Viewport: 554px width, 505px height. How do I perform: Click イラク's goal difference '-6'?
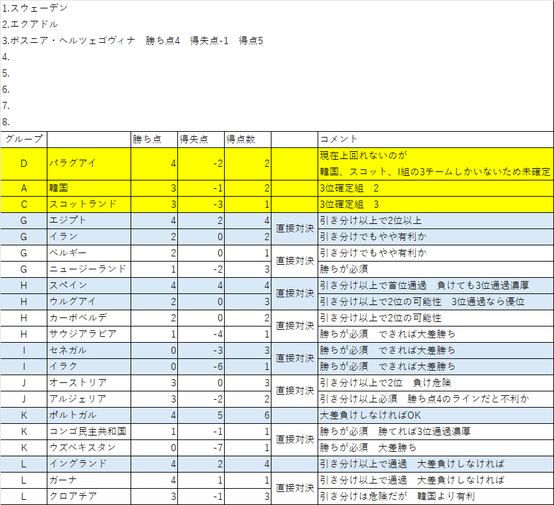pyautogui.click(x=201, y=367)
